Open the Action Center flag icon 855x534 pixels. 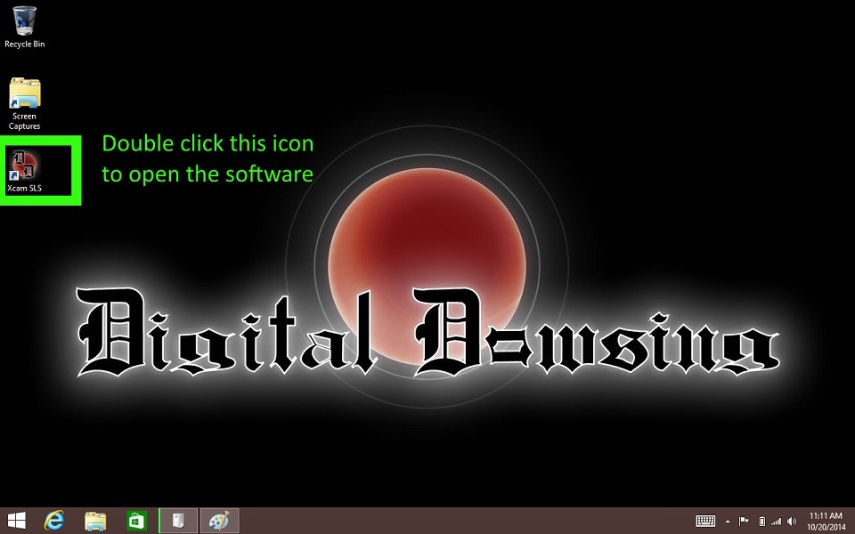[743, 522]
